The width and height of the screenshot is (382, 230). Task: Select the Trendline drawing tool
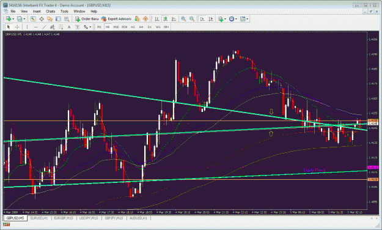click(x=44, y=27)
